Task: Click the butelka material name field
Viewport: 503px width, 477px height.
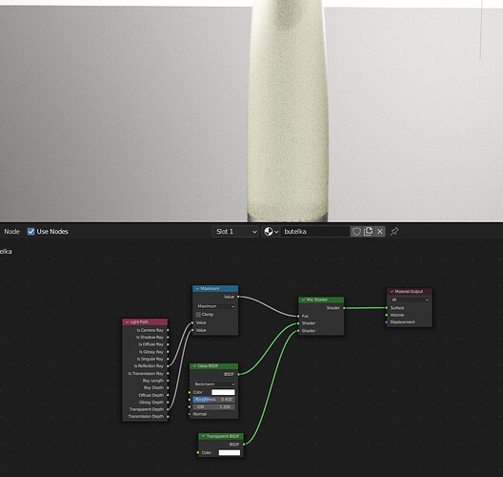Action: (314, 231)
